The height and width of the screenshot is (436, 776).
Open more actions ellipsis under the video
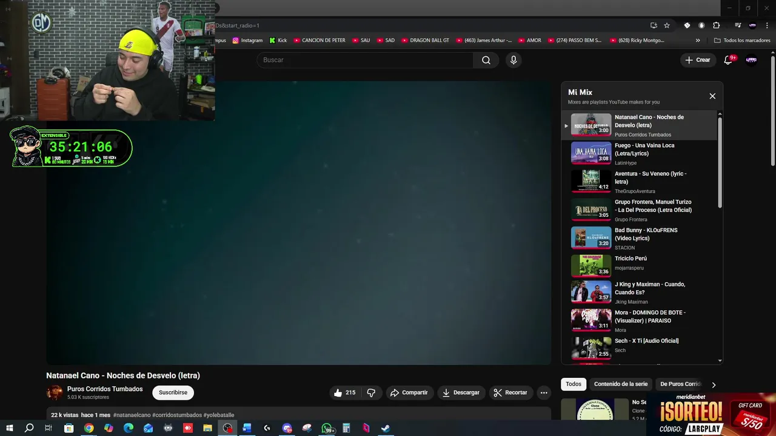click(544, 392)
